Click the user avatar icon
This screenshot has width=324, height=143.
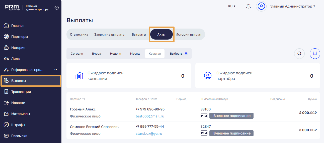[x=261, y=6]
